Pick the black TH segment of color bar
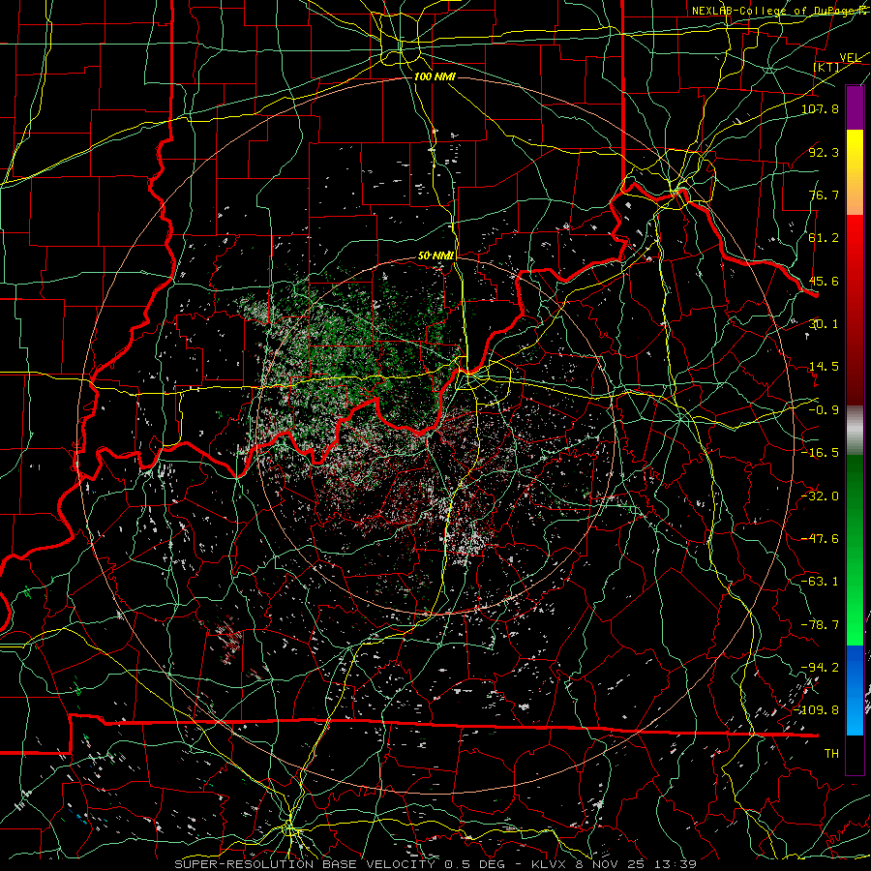This screenshot has height=871, width=871. pos(855,755)
